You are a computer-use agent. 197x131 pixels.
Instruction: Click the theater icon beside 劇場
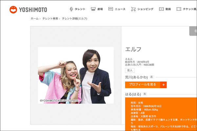click(x=93, y=9)
